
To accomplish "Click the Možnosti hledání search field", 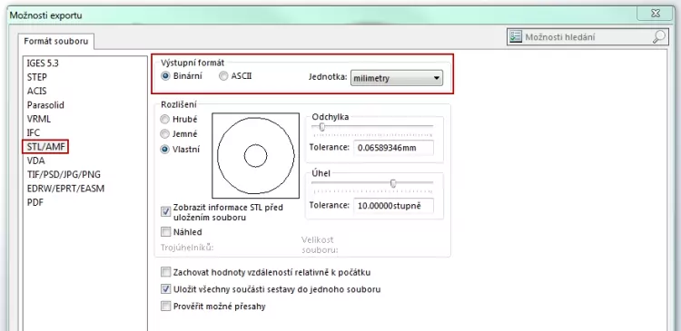I will coord(587,37).
